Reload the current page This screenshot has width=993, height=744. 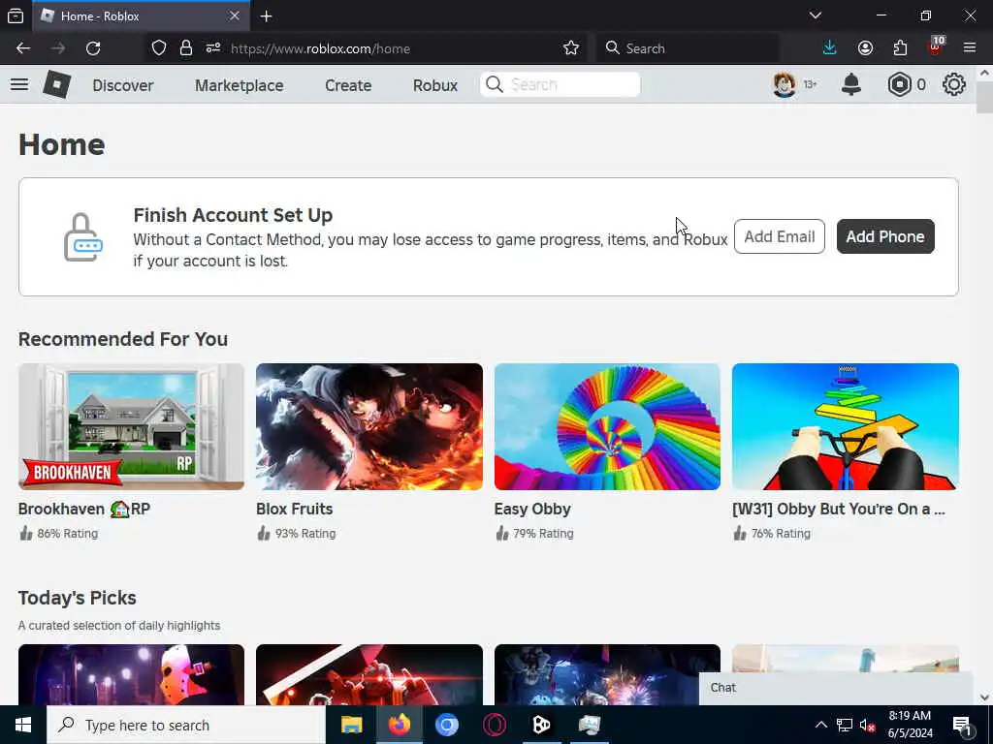pos(93,48)
